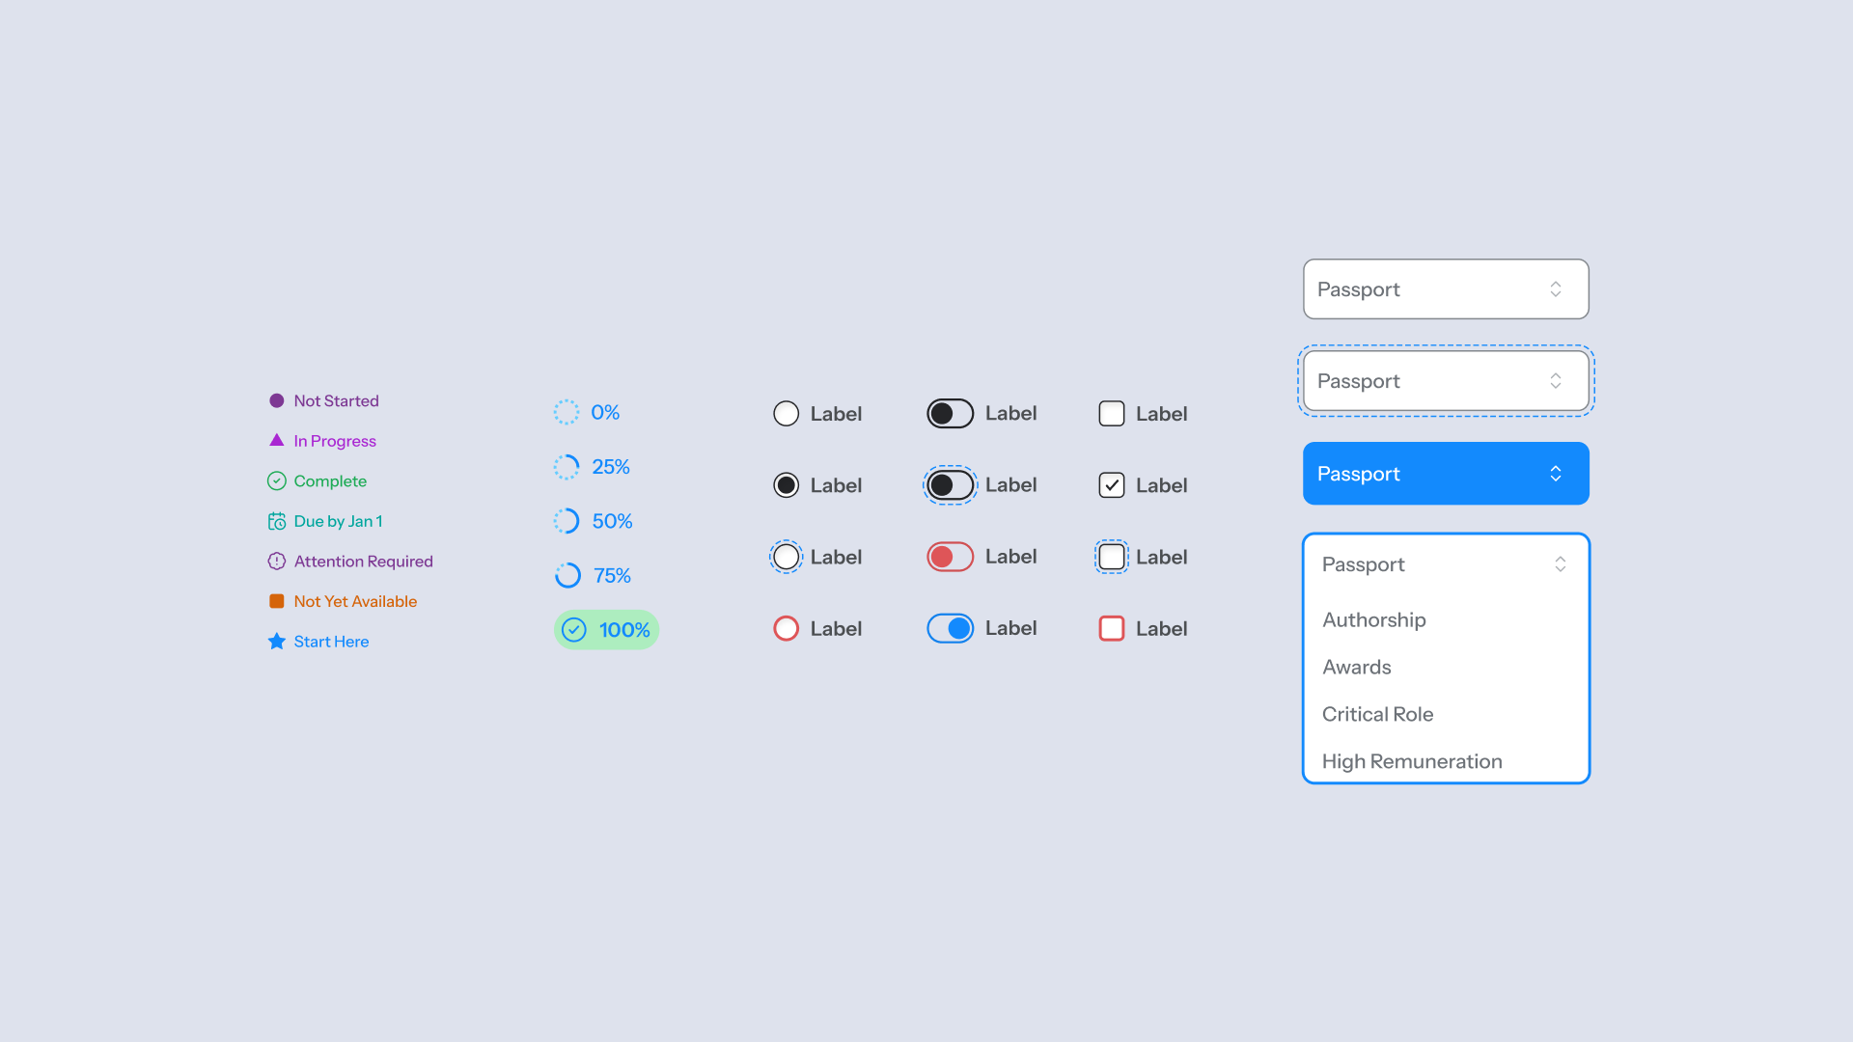The image size is (1853, 1042).
Task: Check the red outlined error checkbox
Action: pyautogui.click(x=1112, y=628)
